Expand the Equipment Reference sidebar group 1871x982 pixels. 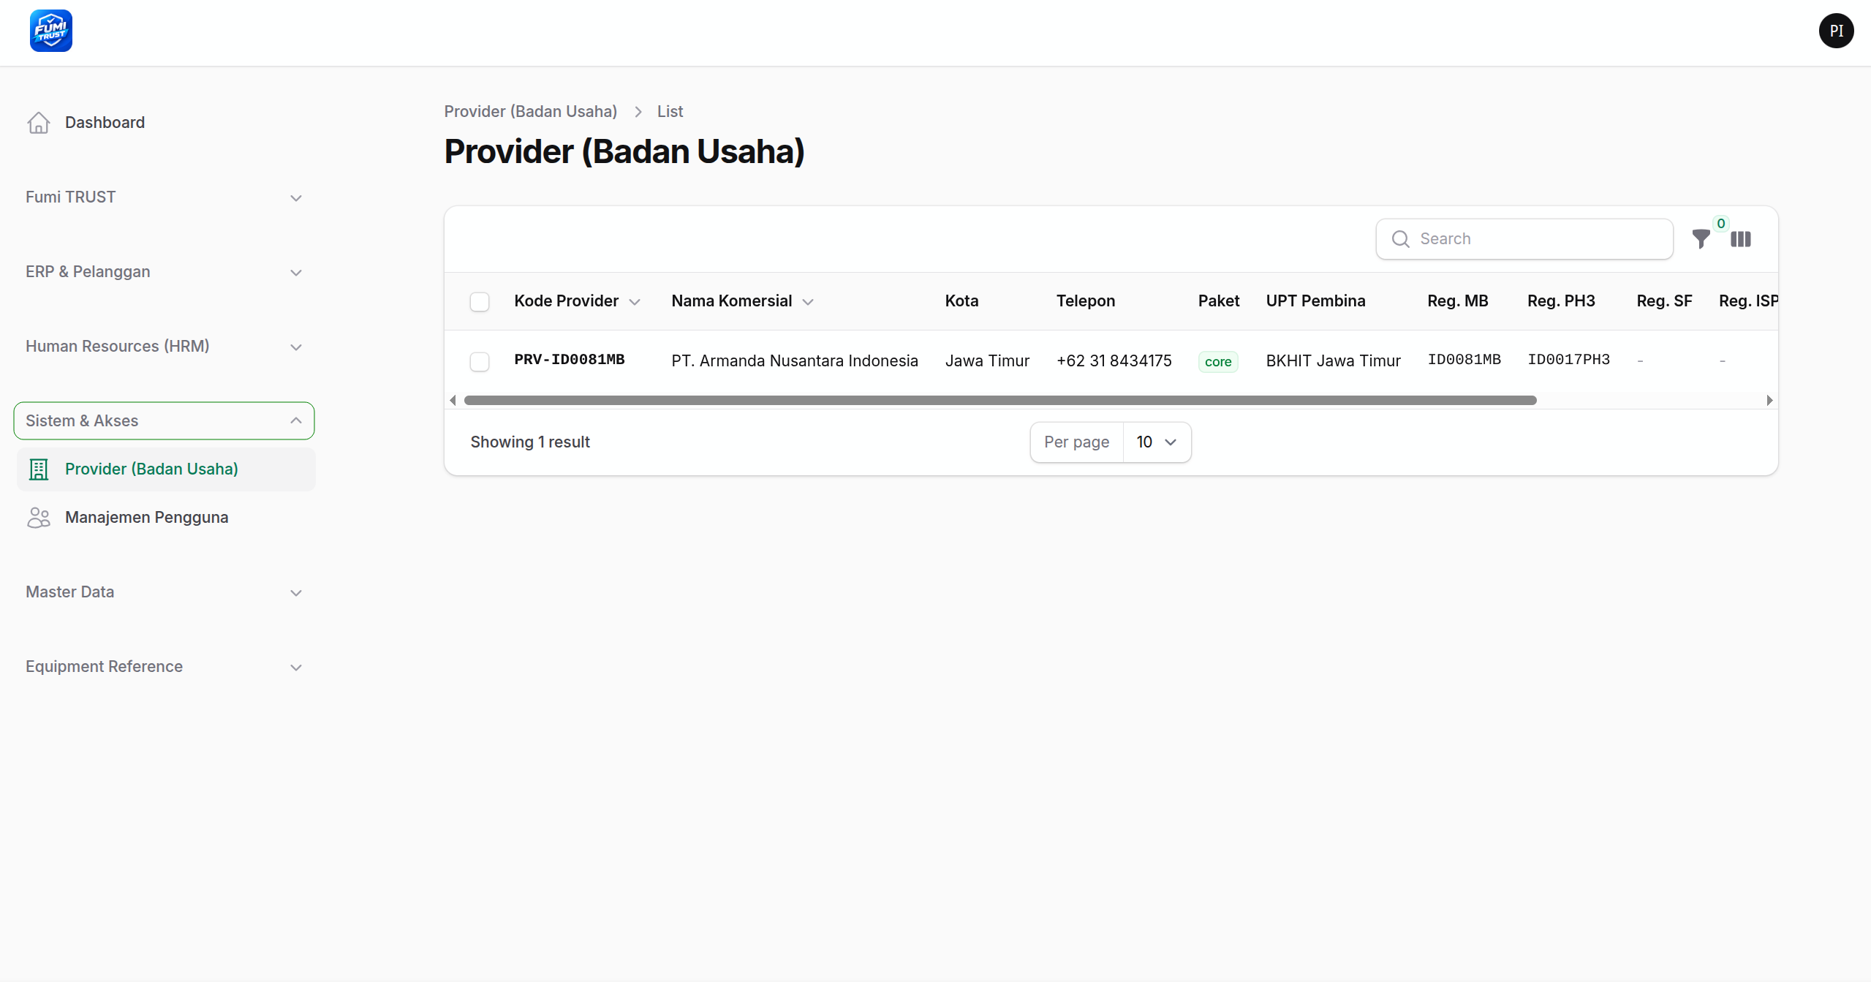[x=164, y=667]
